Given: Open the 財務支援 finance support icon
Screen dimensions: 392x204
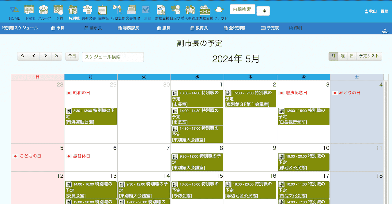Looking at the screenshot, I should (x=162, y=13).
